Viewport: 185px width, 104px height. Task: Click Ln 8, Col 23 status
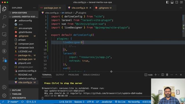coord(65,102)
